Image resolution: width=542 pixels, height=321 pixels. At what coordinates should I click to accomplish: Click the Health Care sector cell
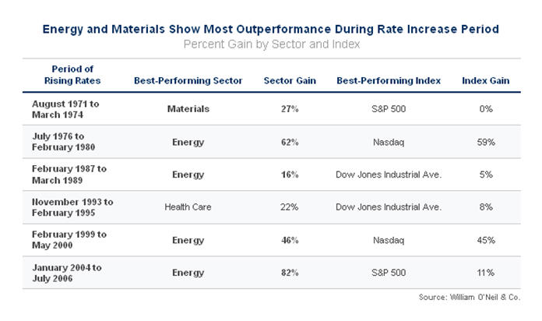point(188,206)
